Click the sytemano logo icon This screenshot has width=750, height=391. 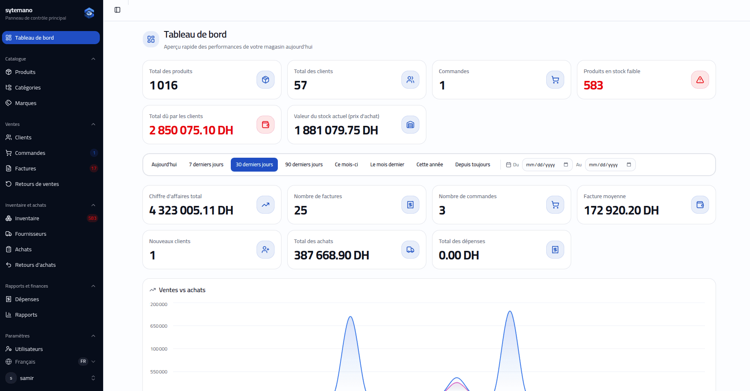click(x=89, y=13)
